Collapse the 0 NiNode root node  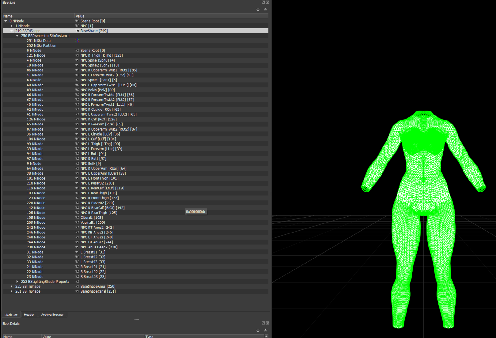click(x=6, y=21)
